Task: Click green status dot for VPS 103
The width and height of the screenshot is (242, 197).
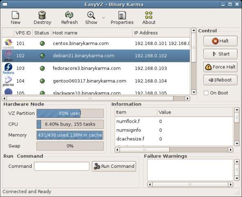Action: tap(42, 68)
